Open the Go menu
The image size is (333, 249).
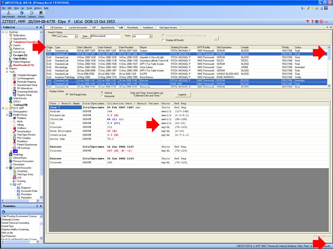pyautogui.click(x=23, y=8)
